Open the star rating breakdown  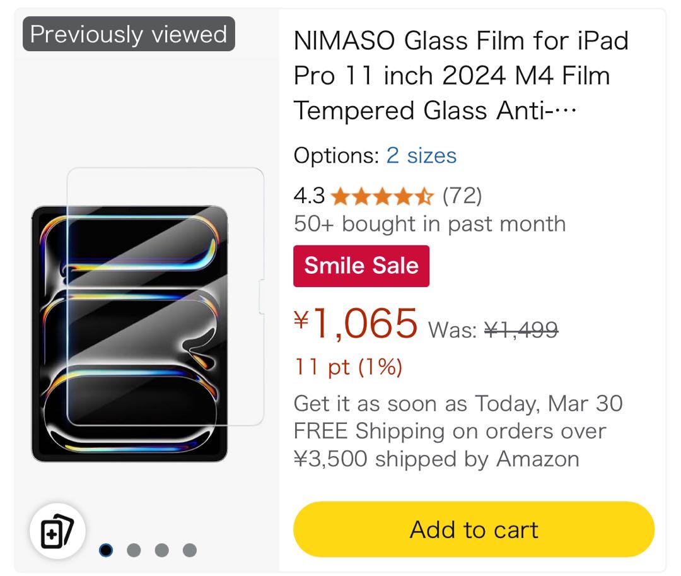click(382, 196)
